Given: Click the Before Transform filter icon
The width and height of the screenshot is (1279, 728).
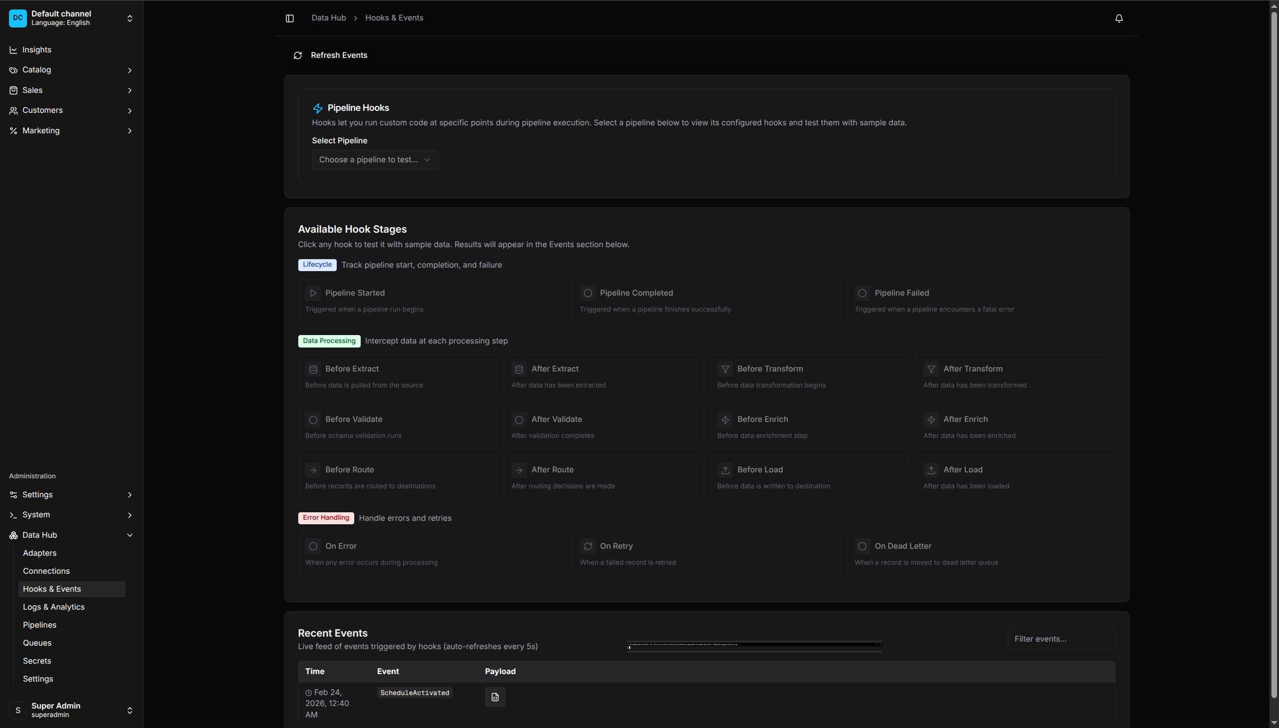Looking at the screenshot, I should 725,369.
